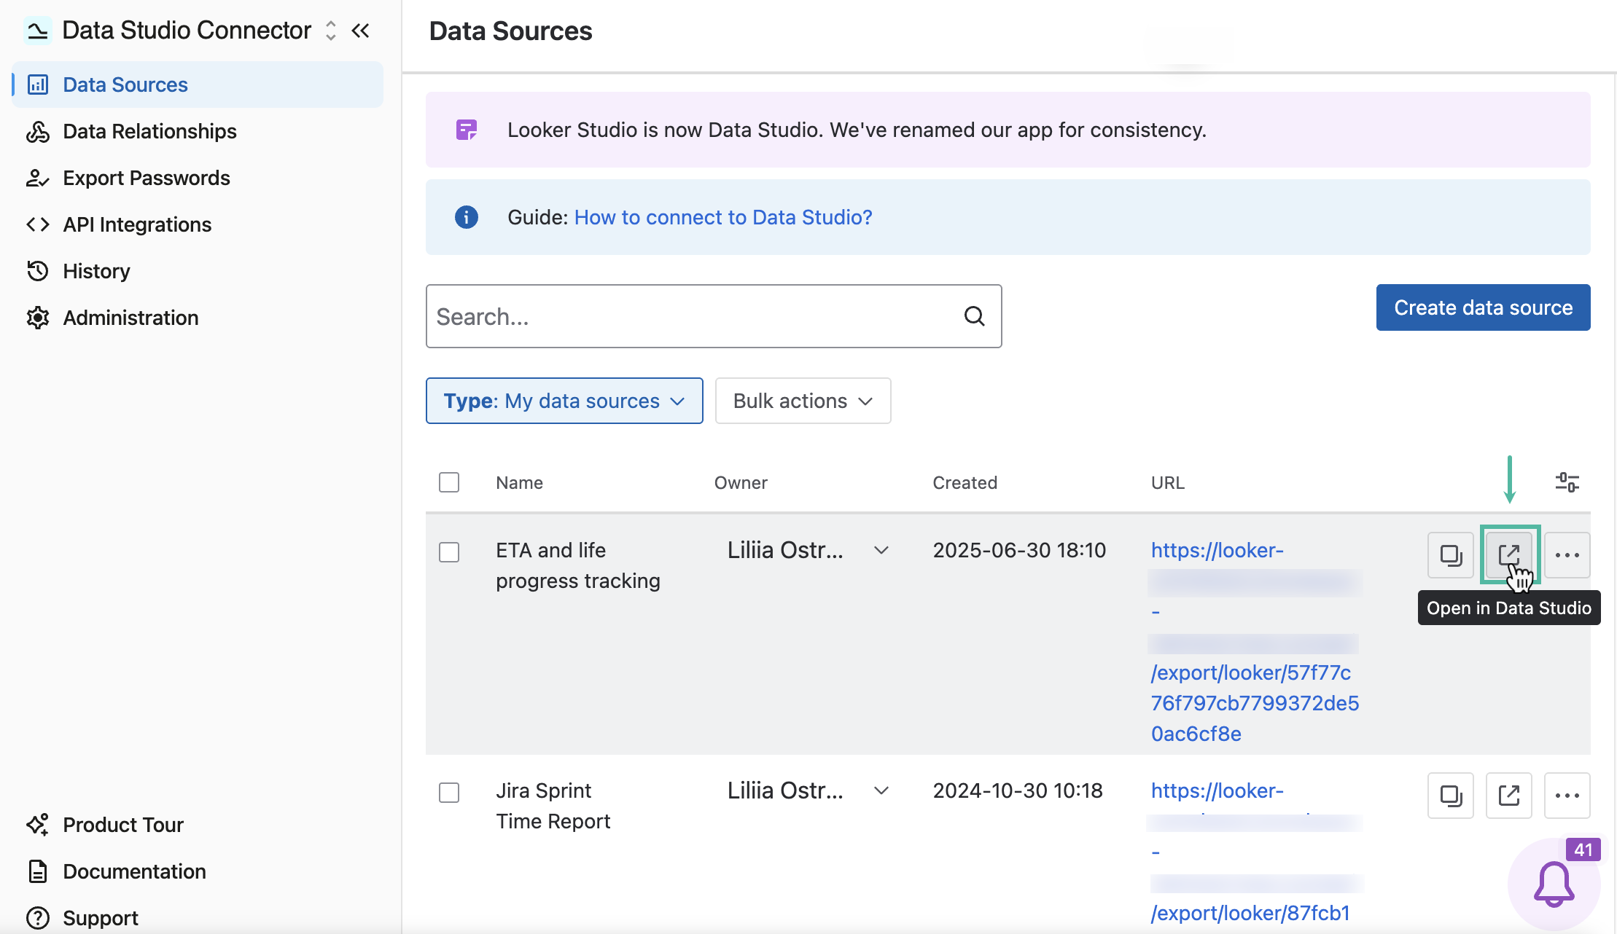Open the ETA row https://looker- URL link
The image size is (1617, 934).
tap(1217, 550)
